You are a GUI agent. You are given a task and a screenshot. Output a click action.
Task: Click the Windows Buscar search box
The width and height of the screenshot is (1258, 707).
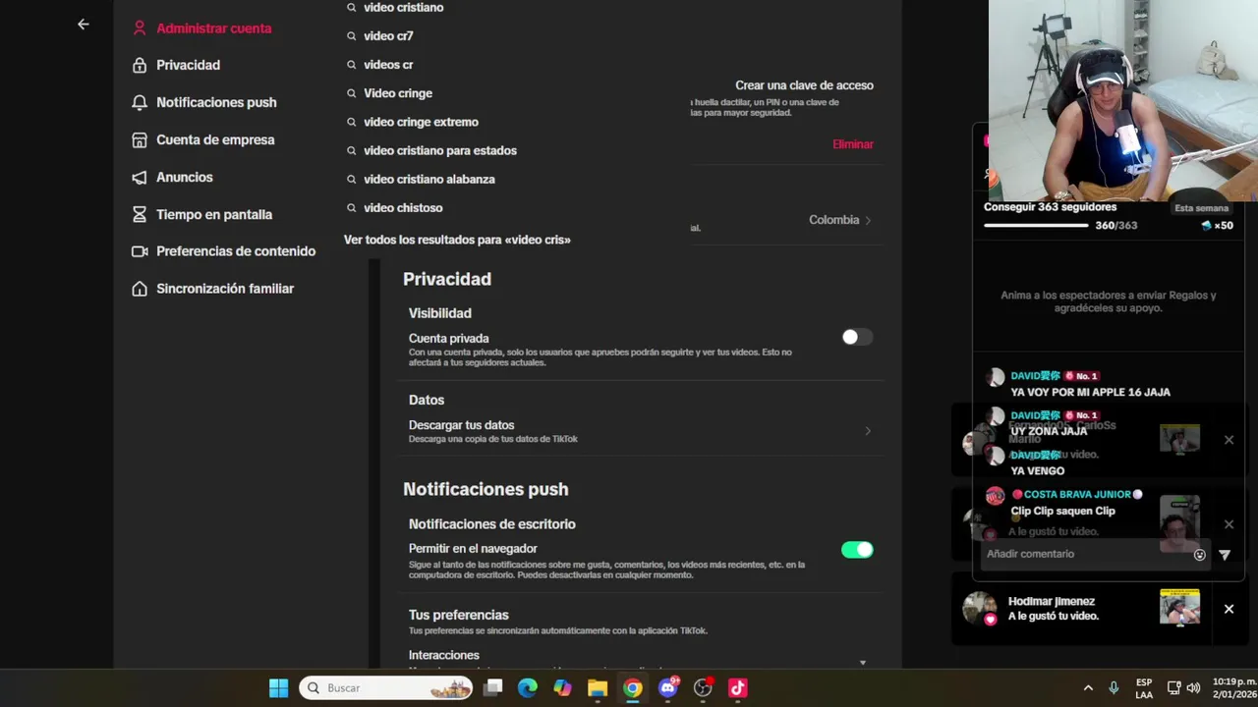[x=386, y=688]
